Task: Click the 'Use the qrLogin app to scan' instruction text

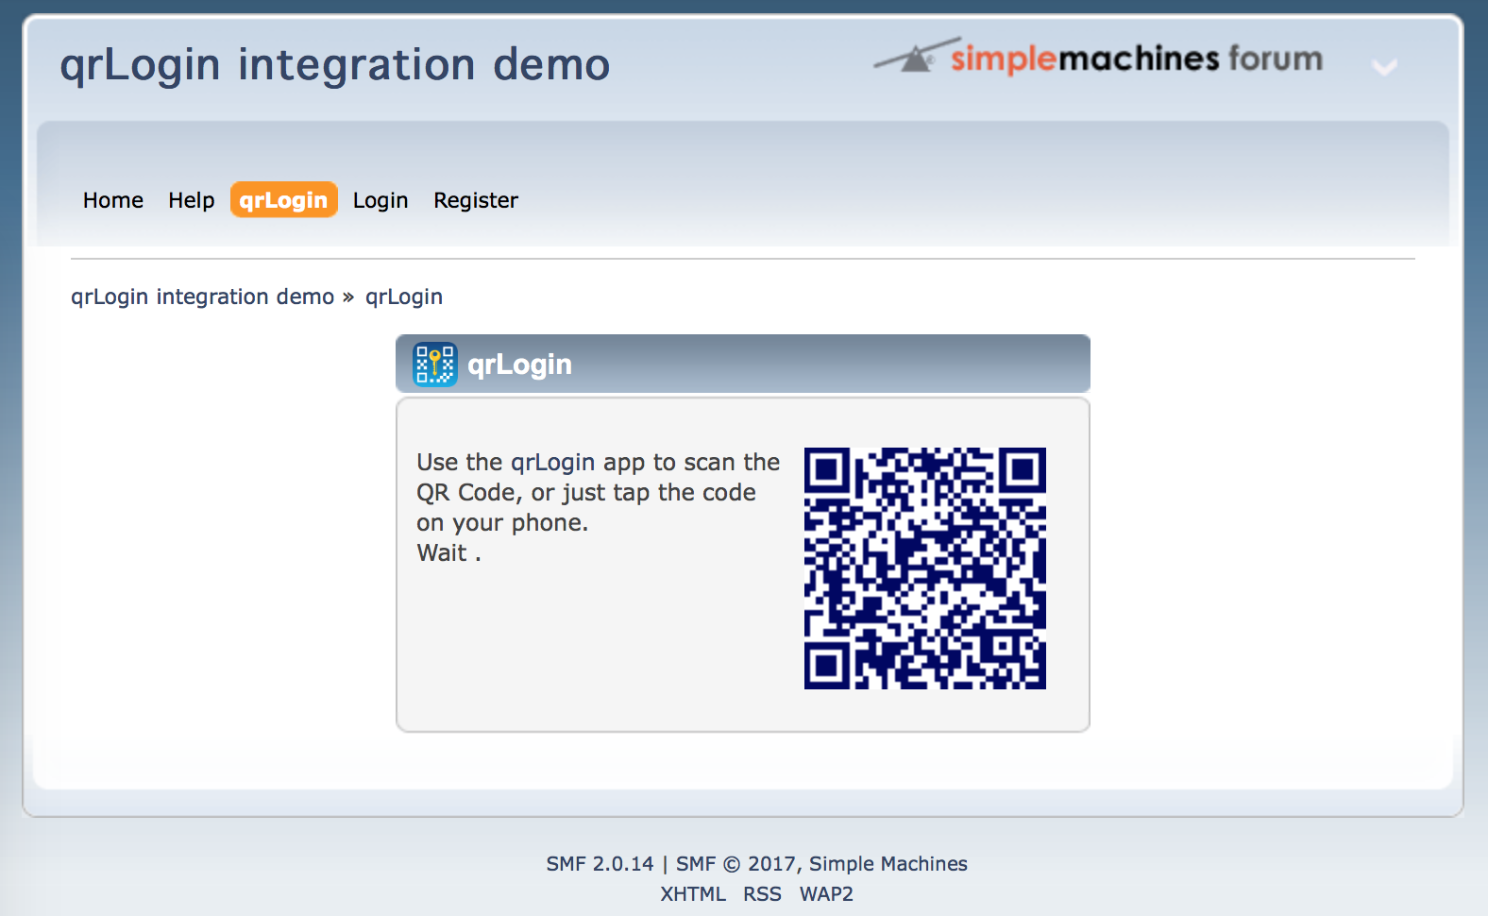Action: pyautogui.click(x=599, y=492)
